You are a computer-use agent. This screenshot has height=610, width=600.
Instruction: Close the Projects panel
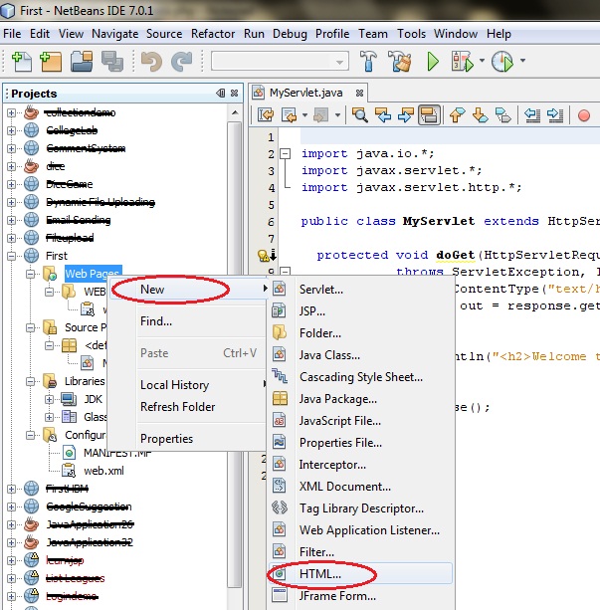(x=234, y=93)
